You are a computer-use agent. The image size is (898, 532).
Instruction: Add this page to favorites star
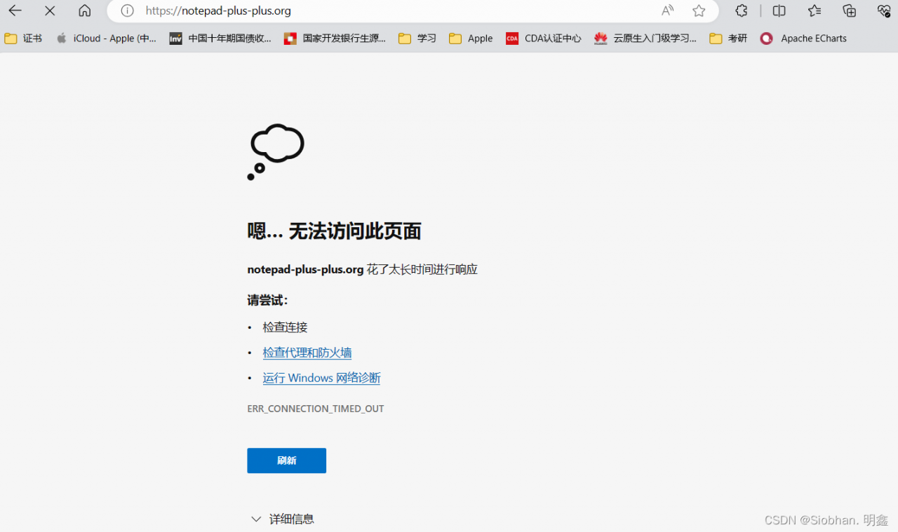699,11
